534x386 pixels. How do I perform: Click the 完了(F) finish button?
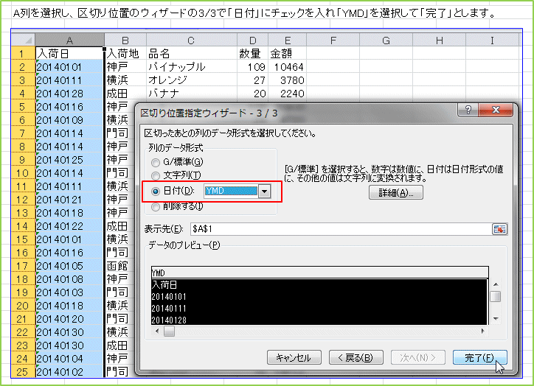pos(479,357)
